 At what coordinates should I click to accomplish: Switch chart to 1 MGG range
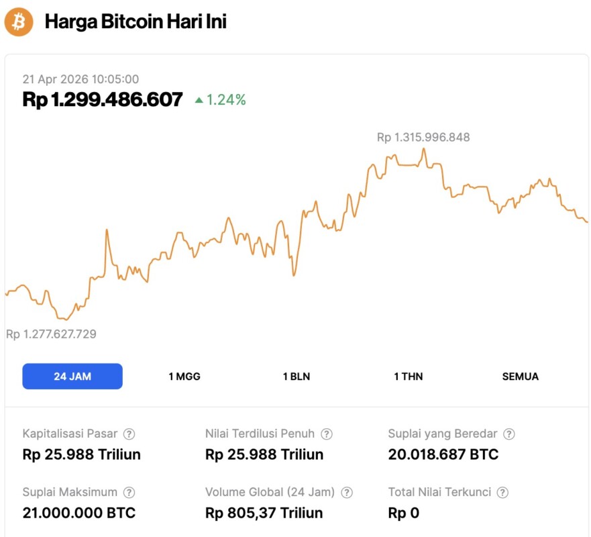pyautogui.click(x=184, y=377)
